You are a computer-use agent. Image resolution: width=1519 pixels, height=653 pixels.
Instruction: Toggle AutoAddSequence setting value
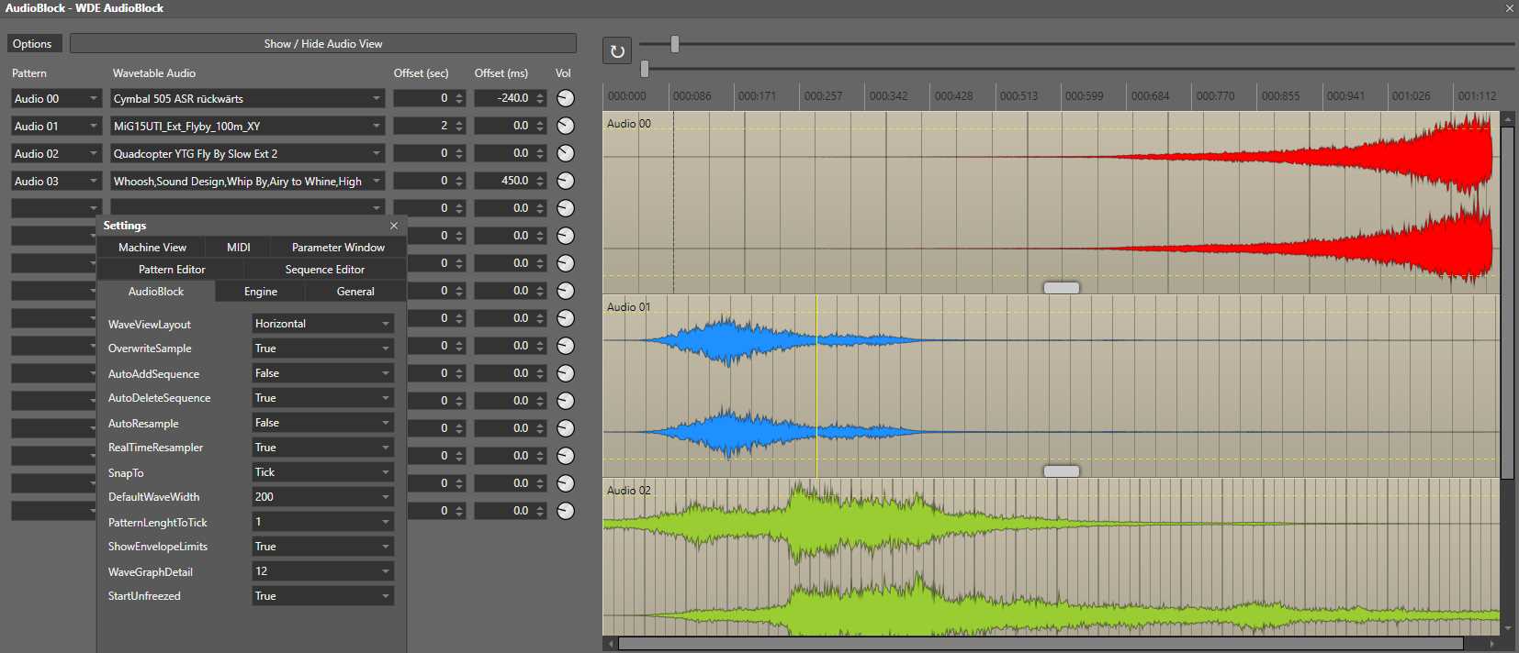[322, 373]
